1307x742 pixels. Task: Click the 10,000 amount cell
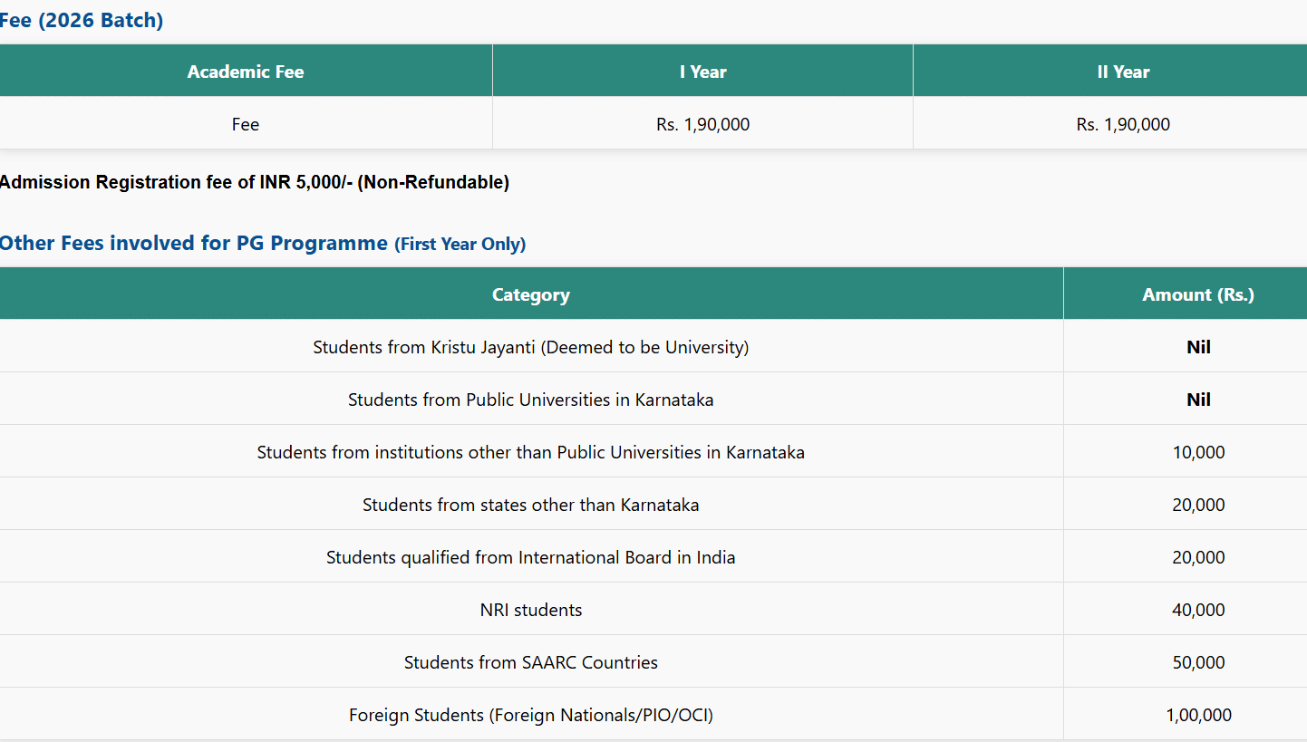point(1198,452)
